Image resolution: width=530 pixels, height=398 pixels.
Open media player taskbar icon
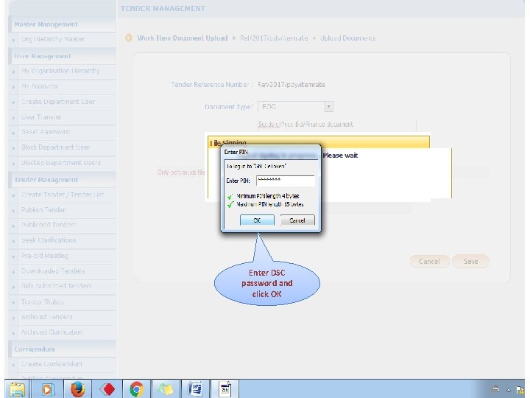click(x=48, y=389)
